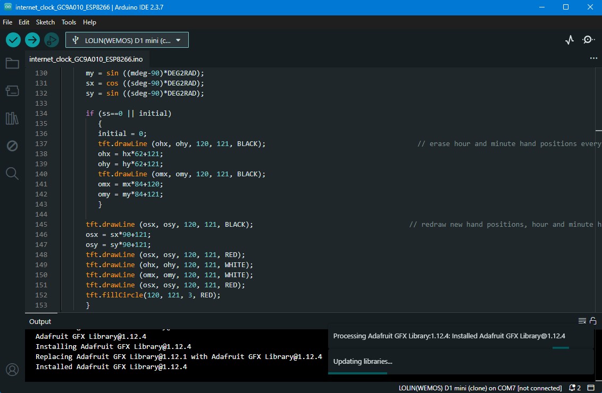Open the editor tab's three-dot options menu
This screenshot has height=393, width=602.
click(x=593, y=58)
